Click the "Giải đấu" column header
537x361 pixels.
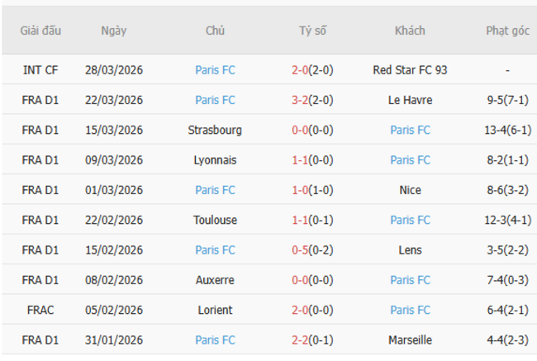41,31
